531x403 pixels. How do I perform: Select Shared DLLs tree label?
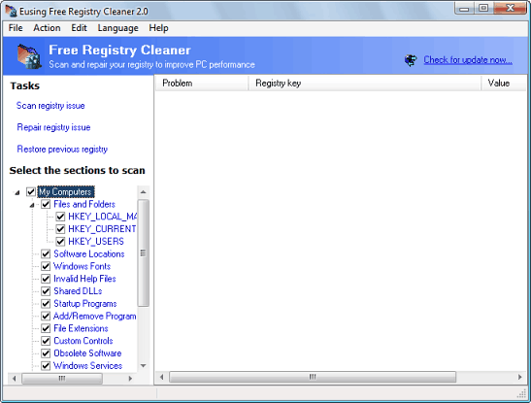(78, 291)
